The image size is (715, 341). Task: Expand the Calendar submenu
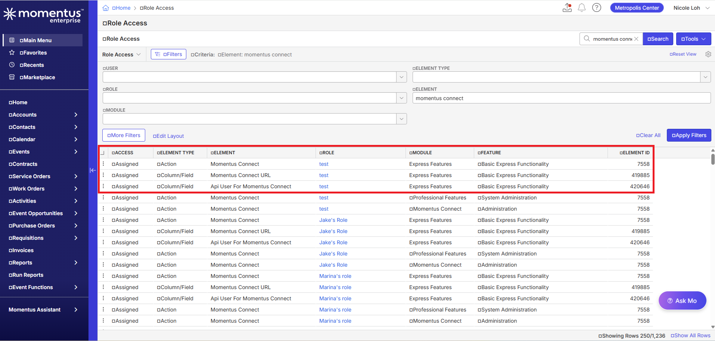click(76, 139)
